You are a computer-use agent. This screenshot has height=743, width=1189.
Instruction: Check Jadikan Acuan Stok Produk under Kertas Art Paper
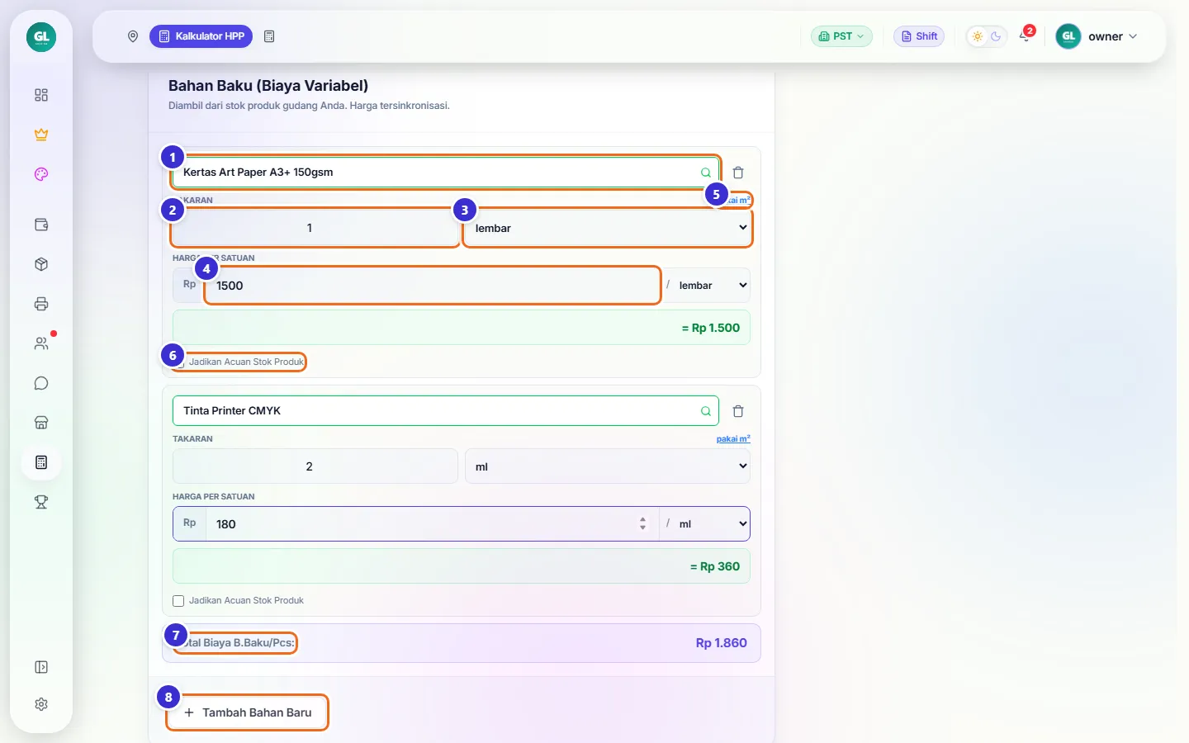click(178, 362)
